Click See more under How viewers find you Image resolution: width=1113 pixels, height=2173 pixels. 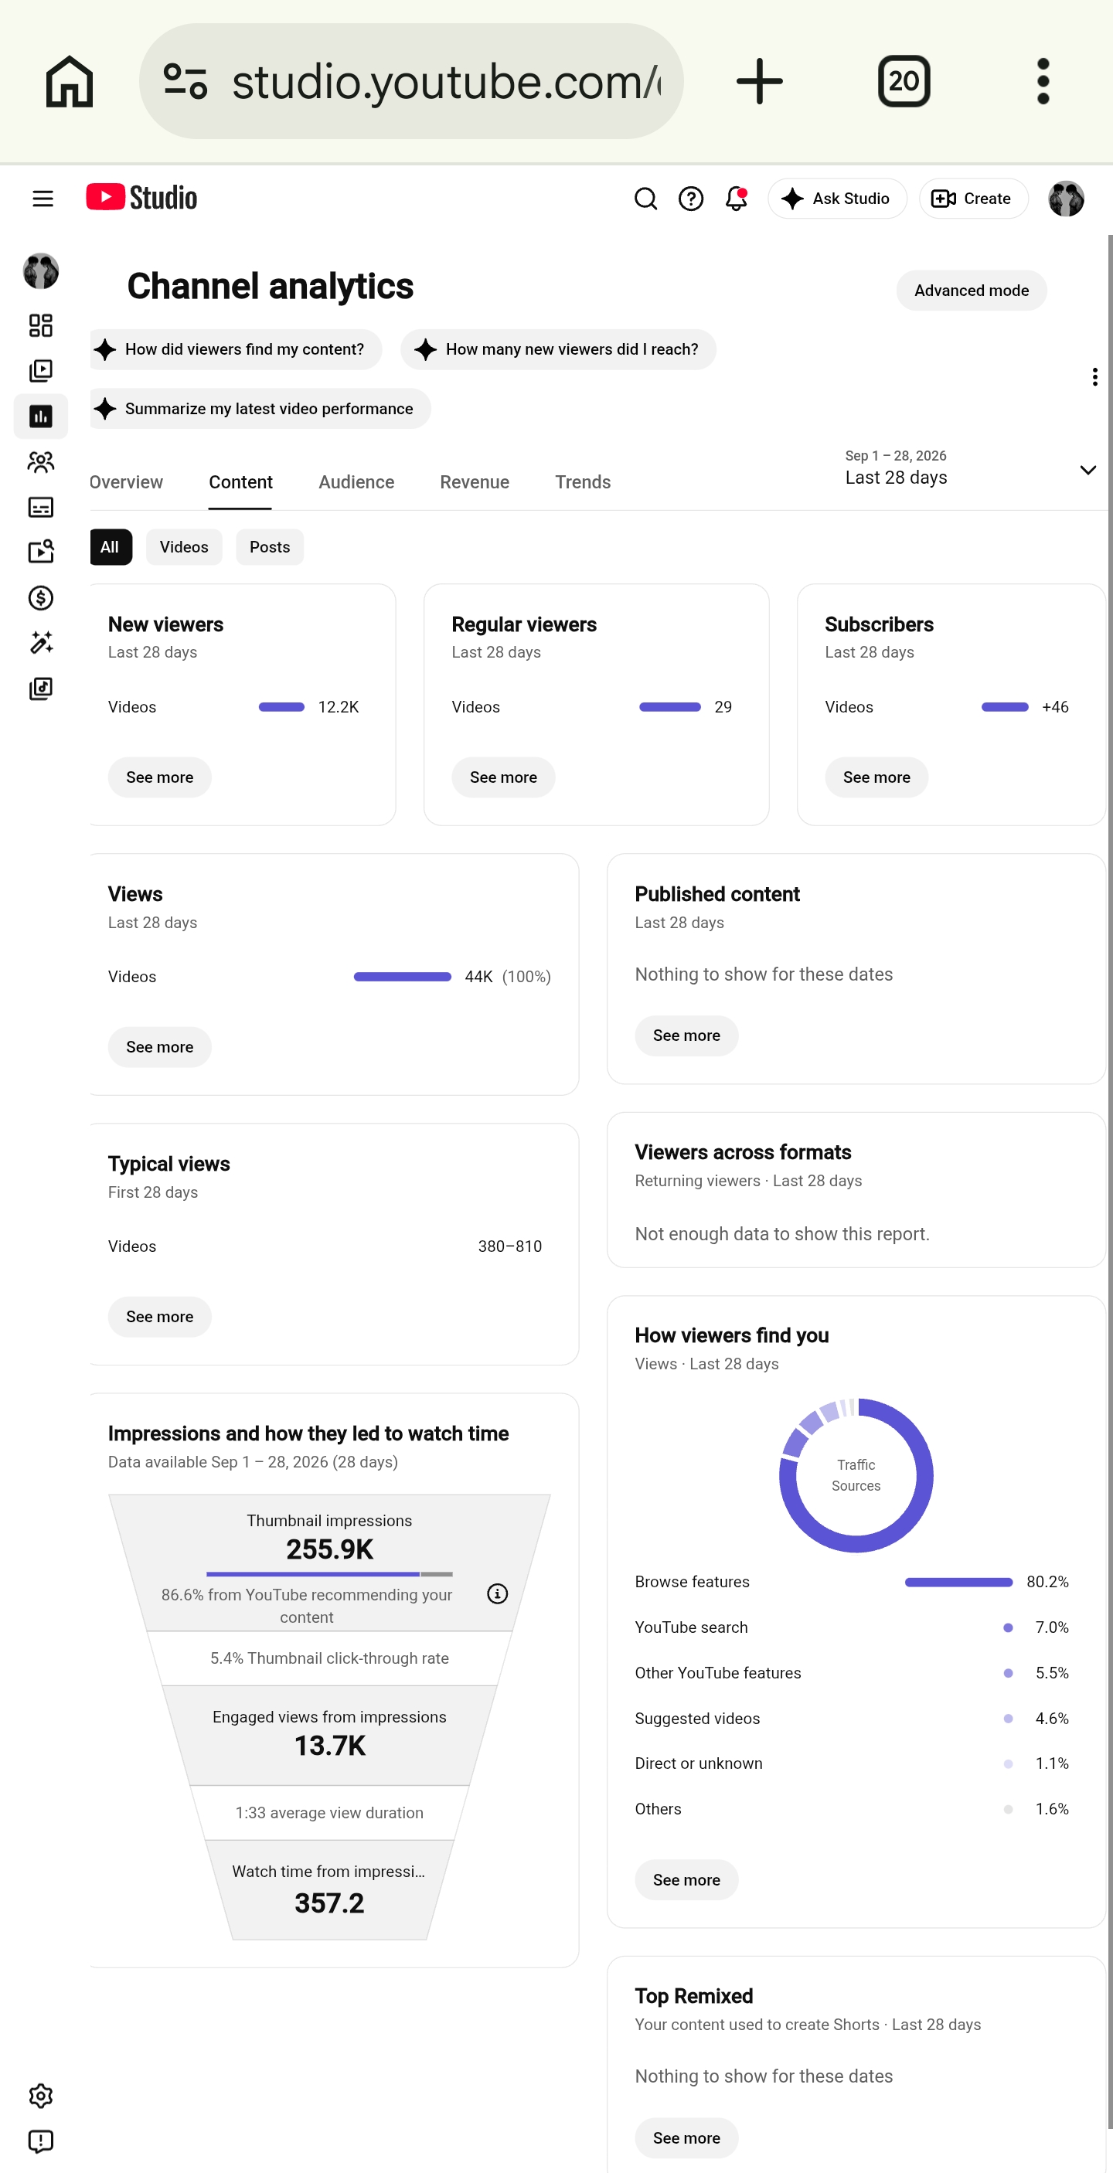pyautogui.click(x=687, y=1880)
